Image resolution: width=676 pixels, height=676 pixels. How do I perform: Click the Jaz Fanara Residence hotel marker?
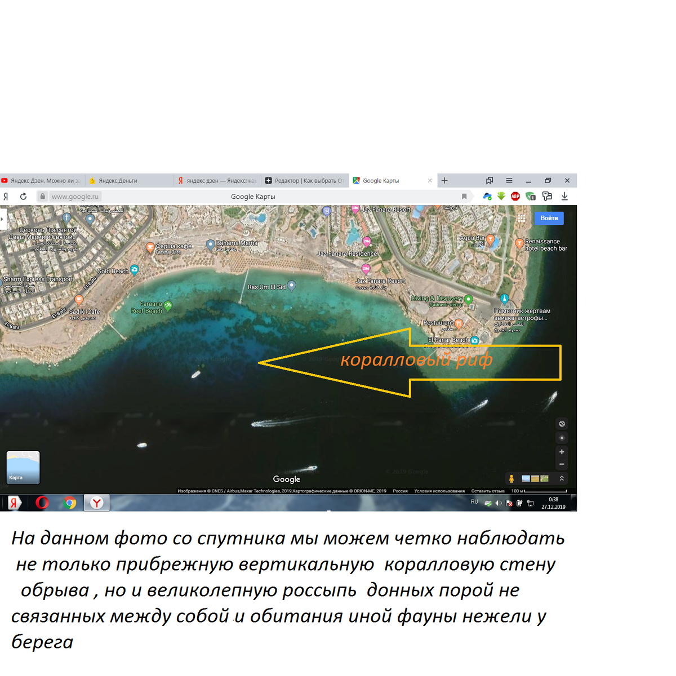pyautogui.click(x=366, y=242)
